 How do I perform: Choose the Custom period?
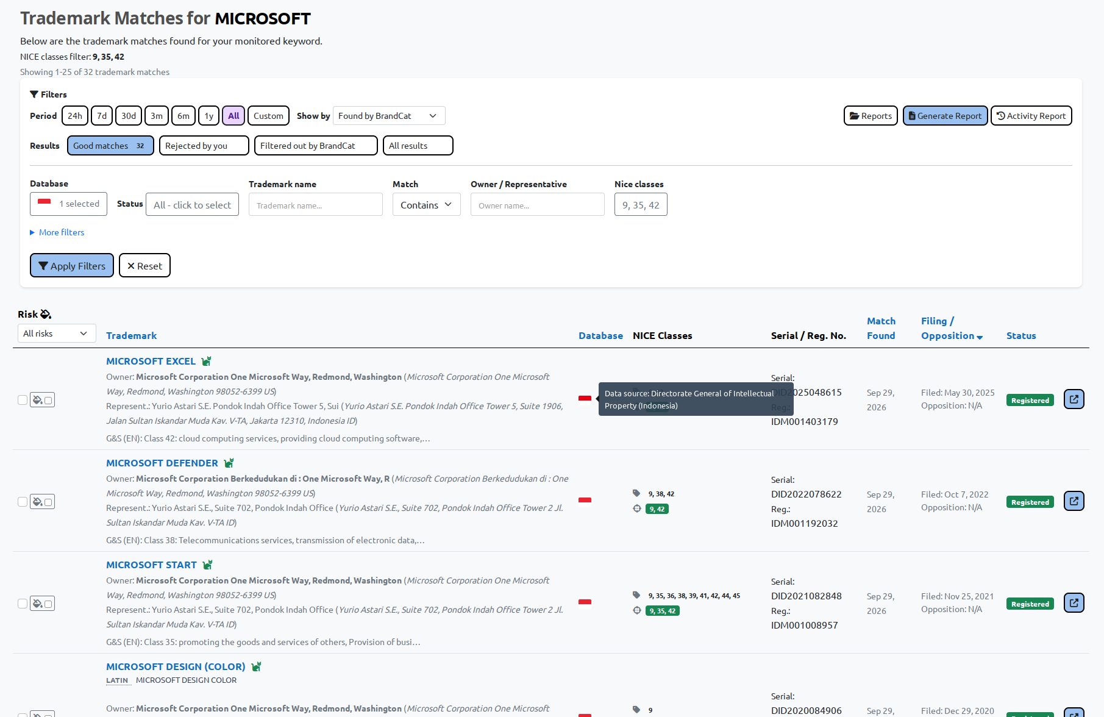point(268,116)
